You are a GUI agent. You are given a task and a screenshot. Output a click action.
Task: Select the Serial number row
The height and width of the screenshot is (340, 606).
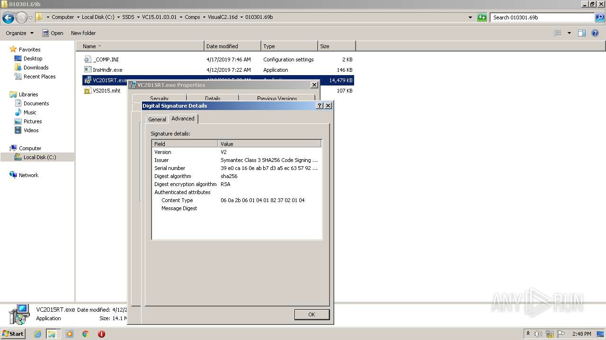pyautogui.click(x=237, y=168)
